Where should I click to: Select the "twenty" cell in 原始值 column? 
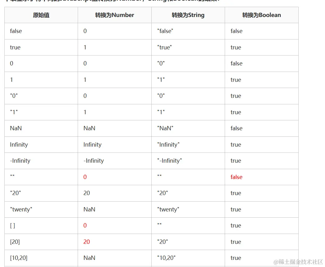point(21,209)
